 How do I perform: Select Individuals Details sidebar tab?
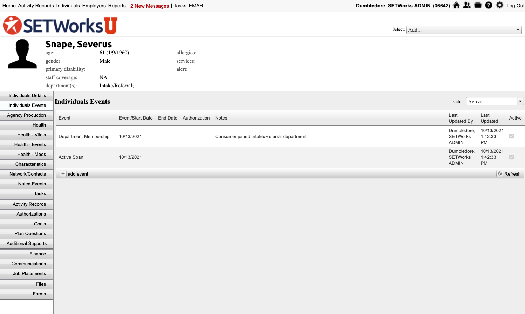pyautogui.click(x=27, y=95)
